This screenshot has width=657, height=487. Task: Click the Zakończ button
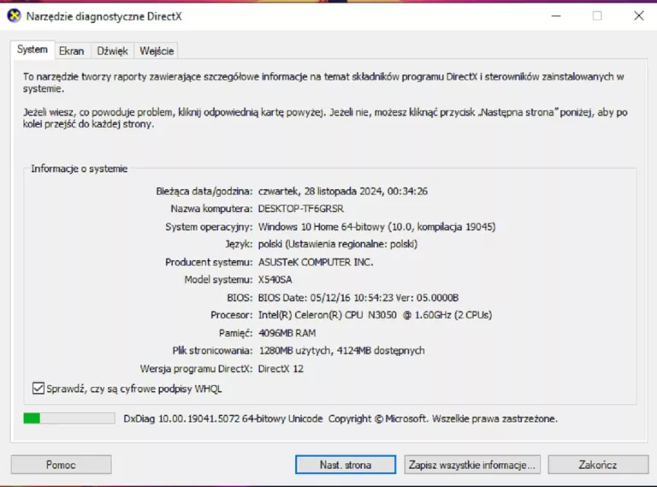tap(598, 465)
